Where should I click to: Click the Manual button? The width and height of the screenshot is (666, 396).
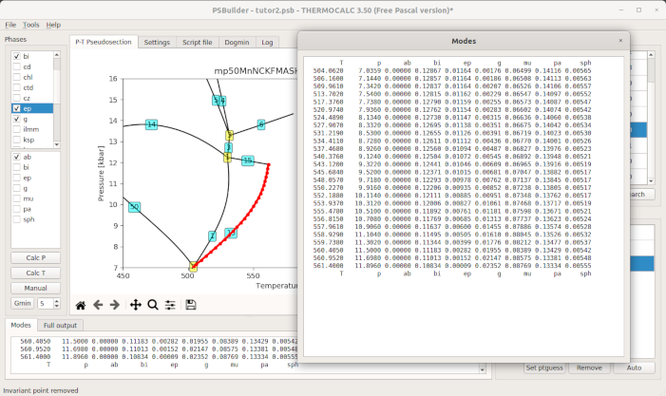(36, 288)
